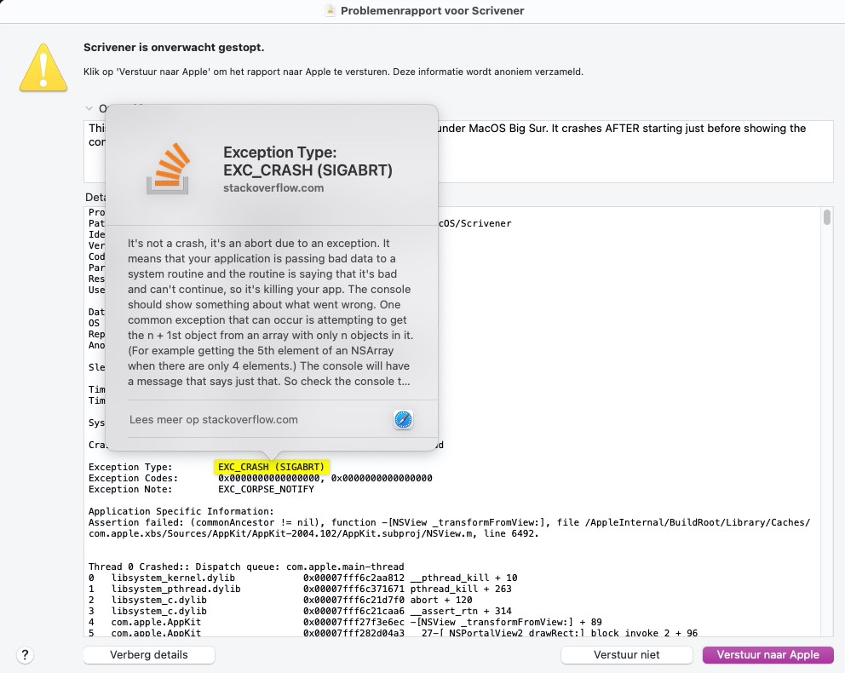The image size is (845, 673).
Task: Click the Exception Note: label in details
Action: point(130,489)
